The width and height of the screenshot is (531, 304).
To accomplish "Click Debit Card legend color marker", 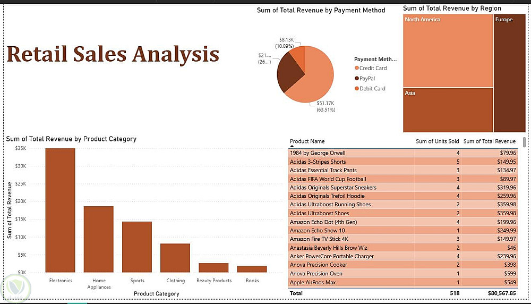I will [x=357, y=88].
